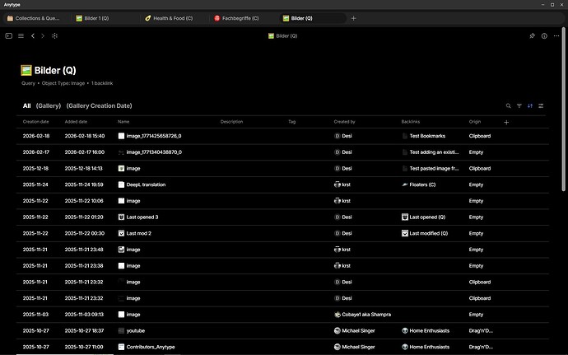Image resolution: width=568 pixels, height=355 pixels.
Task: Click image_1771340438870_0 name
Action: point(154,152)
